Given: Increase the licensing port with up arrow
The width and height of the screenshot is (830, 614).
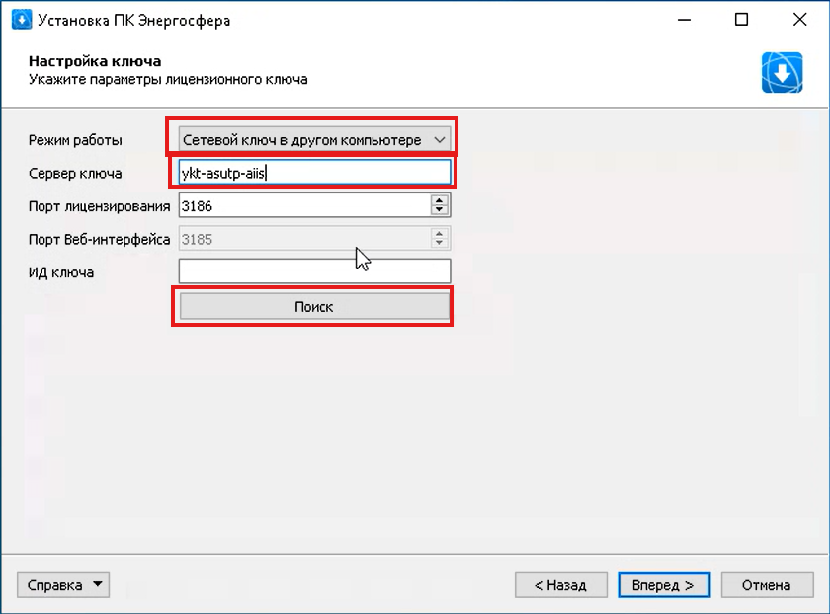Looking at the screenshot, I should [440, 200].
